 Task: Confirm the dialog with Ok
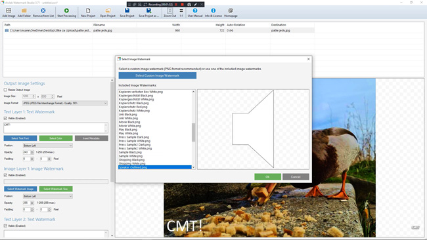click(x=267, y=176)
